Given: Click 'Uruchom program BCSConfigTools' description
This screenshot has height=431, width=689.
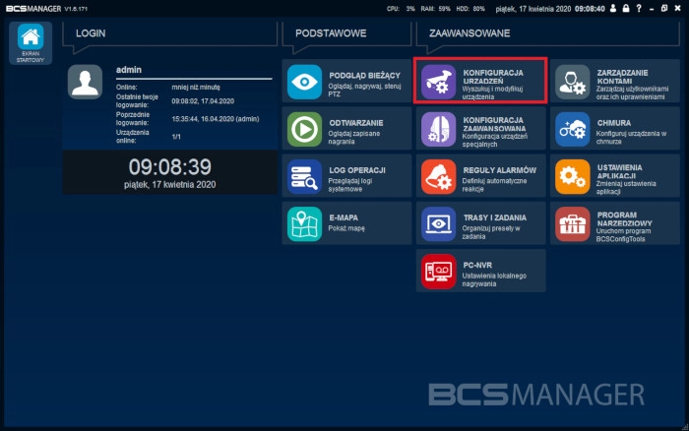Looking at the screenshot, I should [x=623, y=235].
